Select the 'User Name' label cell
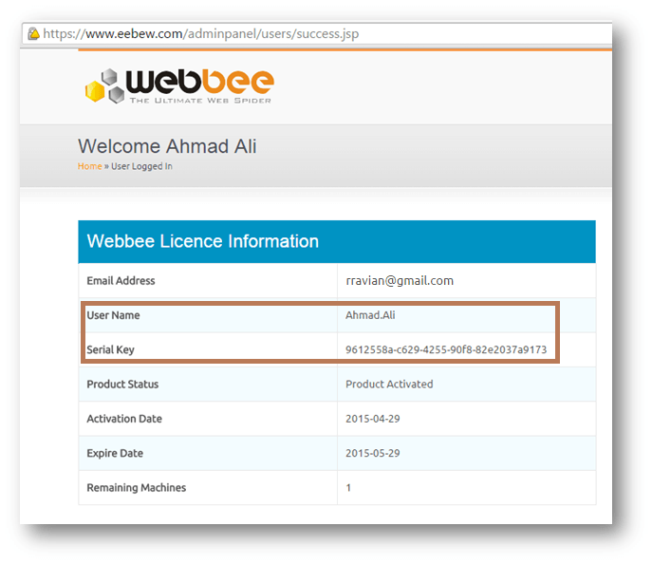Viewport: 652px width, 564px height. [208, 315]
